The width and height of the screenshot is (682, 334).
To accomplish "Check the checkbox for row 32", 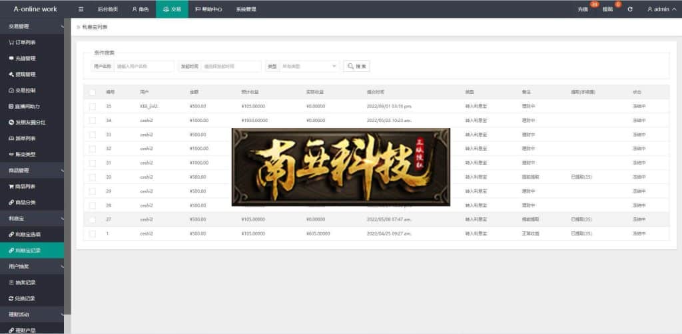I will 92,149.
